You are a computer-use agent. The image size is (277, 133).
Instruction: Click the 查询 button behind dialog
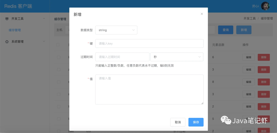pos(226,30)
